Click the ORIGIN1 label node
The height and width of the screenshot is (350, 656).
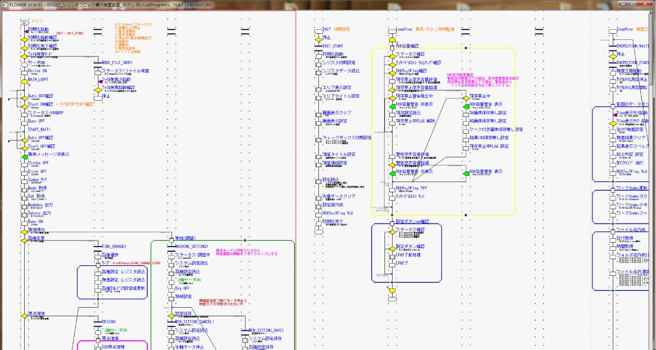pyautogui.click(x=98, y=322)
